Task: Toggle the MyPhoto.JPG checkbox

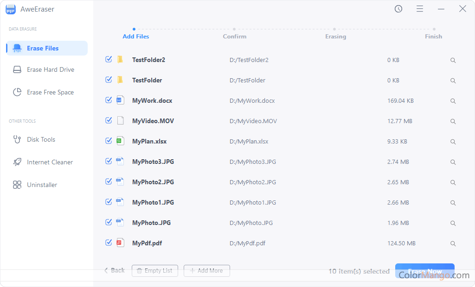Action: tap(109, 222)
